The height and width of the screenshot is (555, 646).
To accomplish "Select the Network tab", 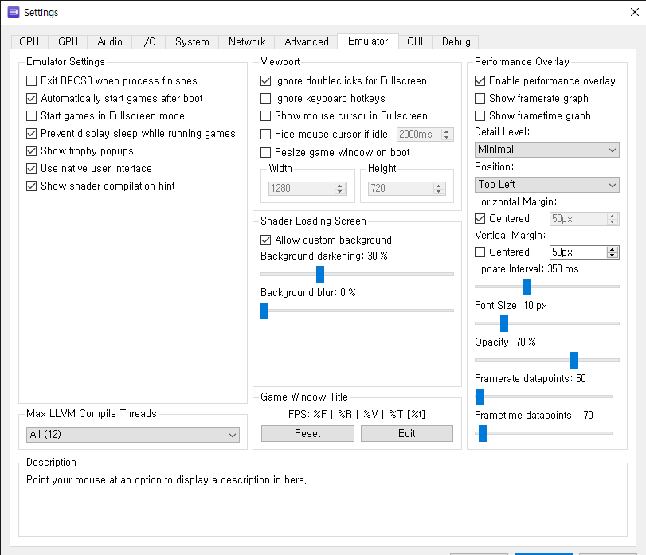I will tap(247, 42).
